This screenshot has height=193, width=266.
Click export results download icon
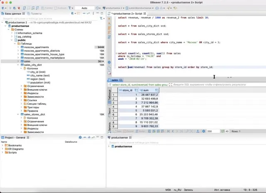point(198,131)
